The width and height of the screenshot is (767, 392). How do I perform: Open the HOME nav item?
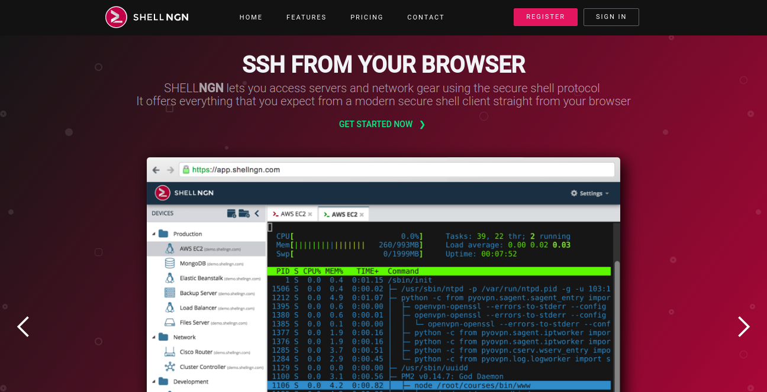[251, 17]
